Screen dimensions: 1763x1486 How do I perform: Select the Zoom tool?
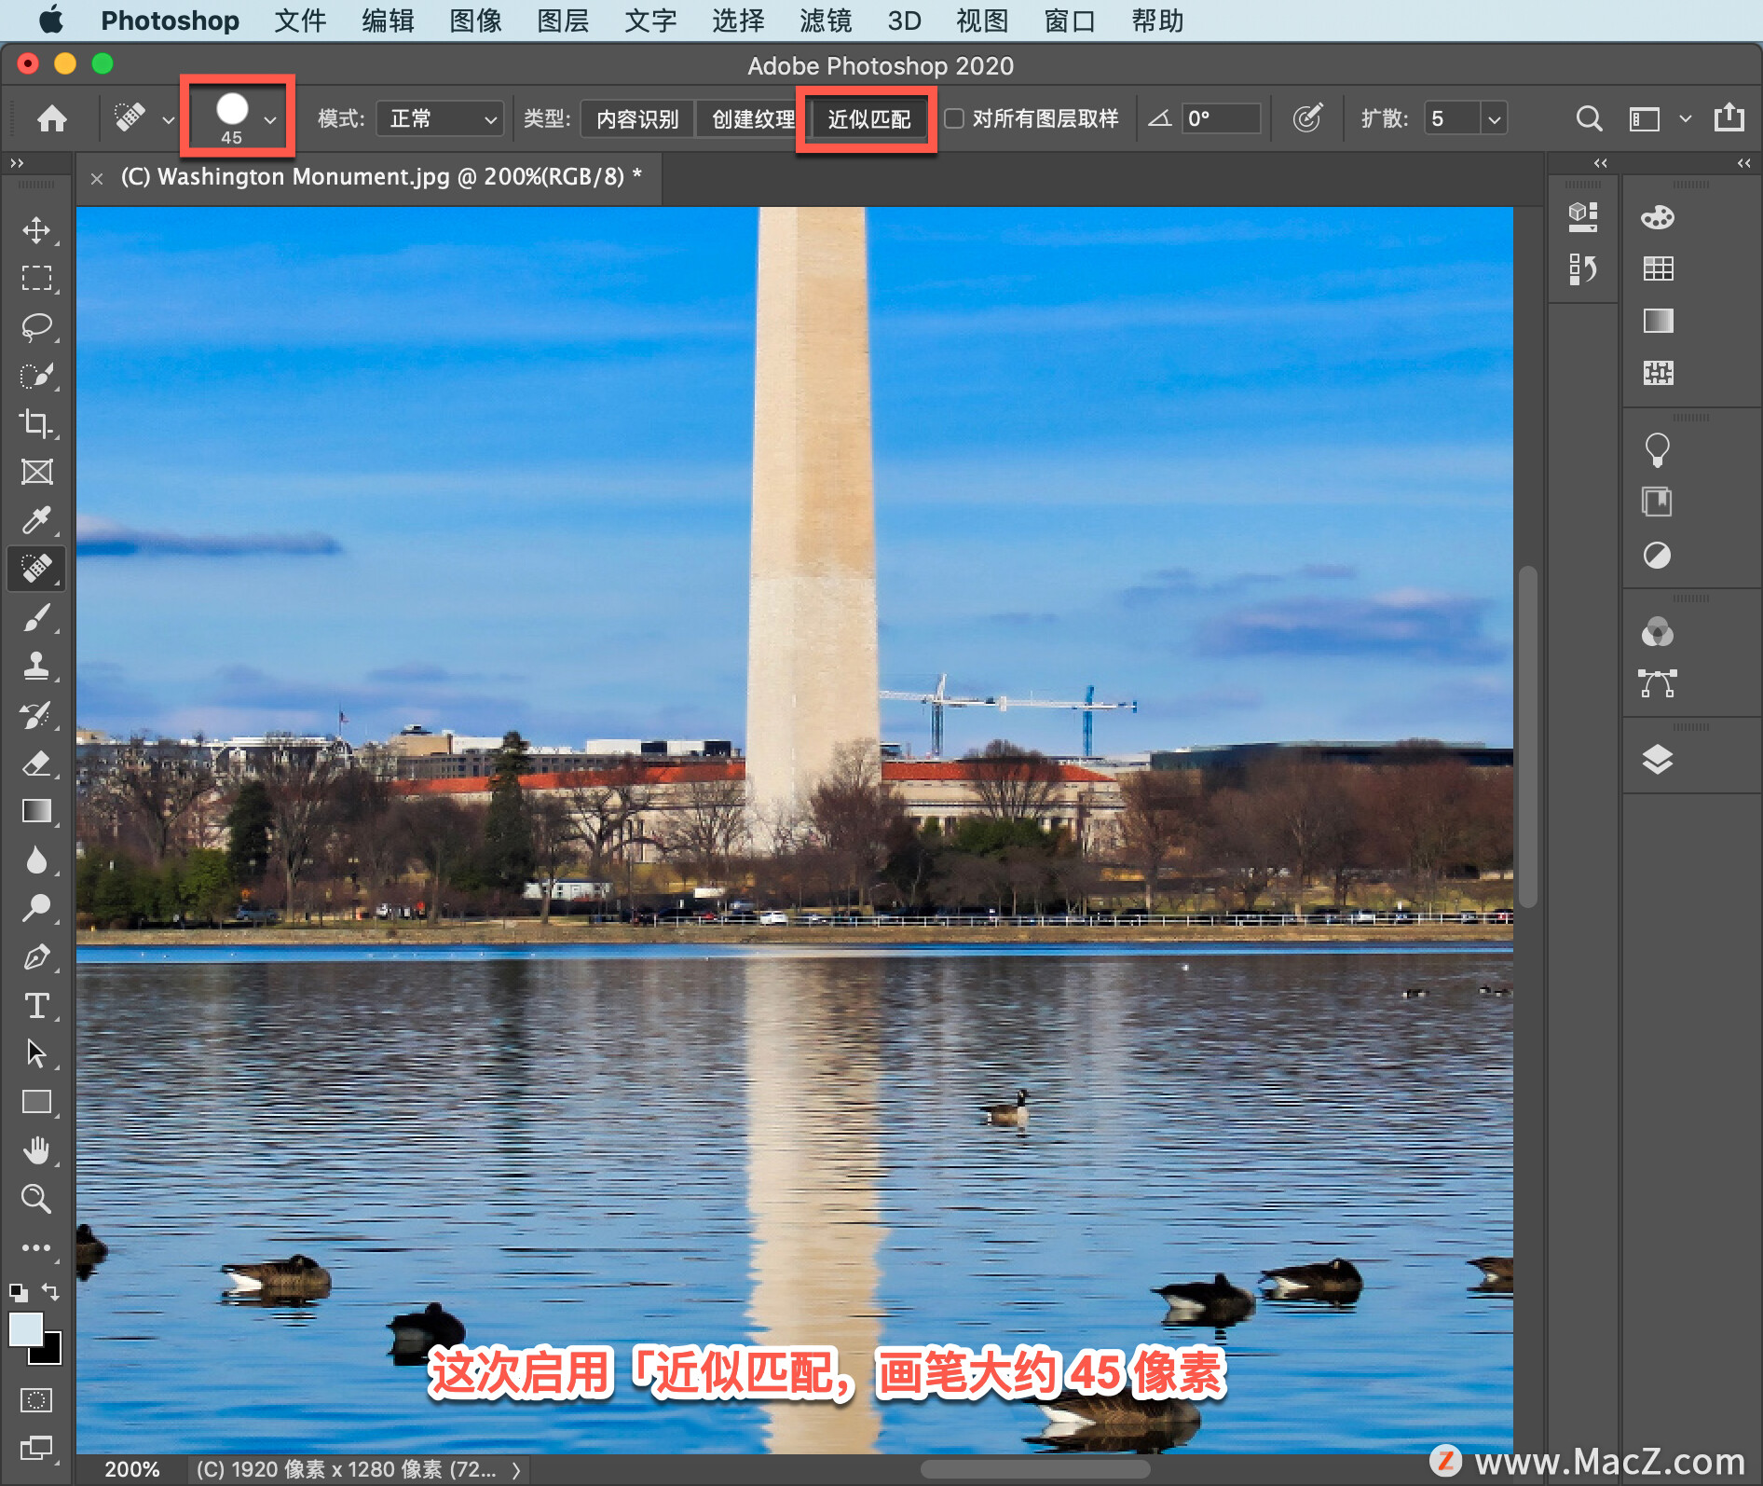tap(36, 1199)
